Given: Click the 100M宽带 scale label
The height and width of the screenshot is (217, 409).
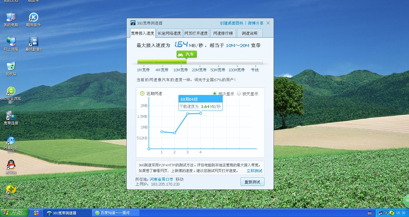Looking at the screenshot, I should [237, 70].
